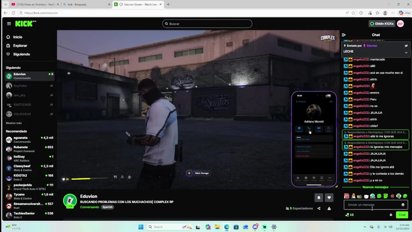Open taskbar volume control
This screenshot has width=412, height=232.
click(390, 227)
